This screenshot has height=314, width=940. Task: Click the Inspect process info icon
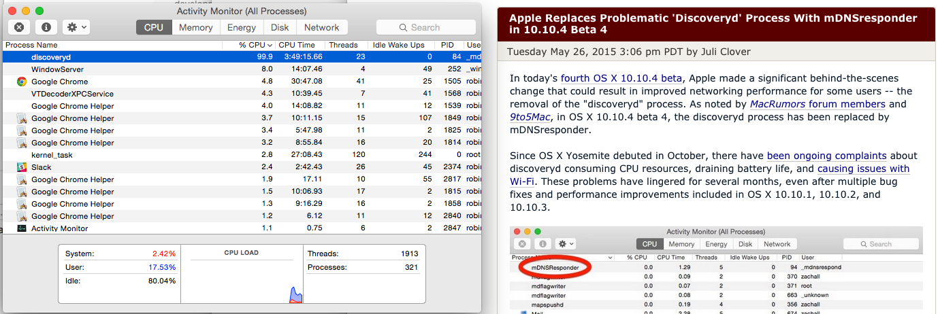tap(46, 27)
